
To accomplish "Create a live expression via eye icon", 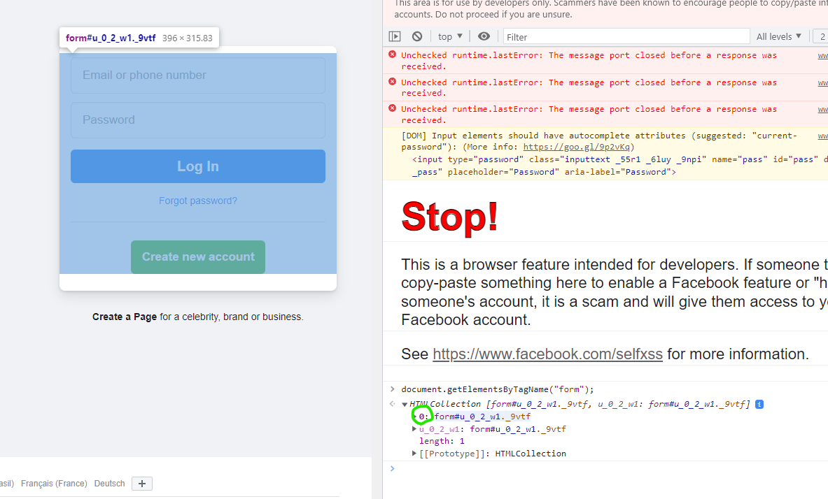I will 484,36.
